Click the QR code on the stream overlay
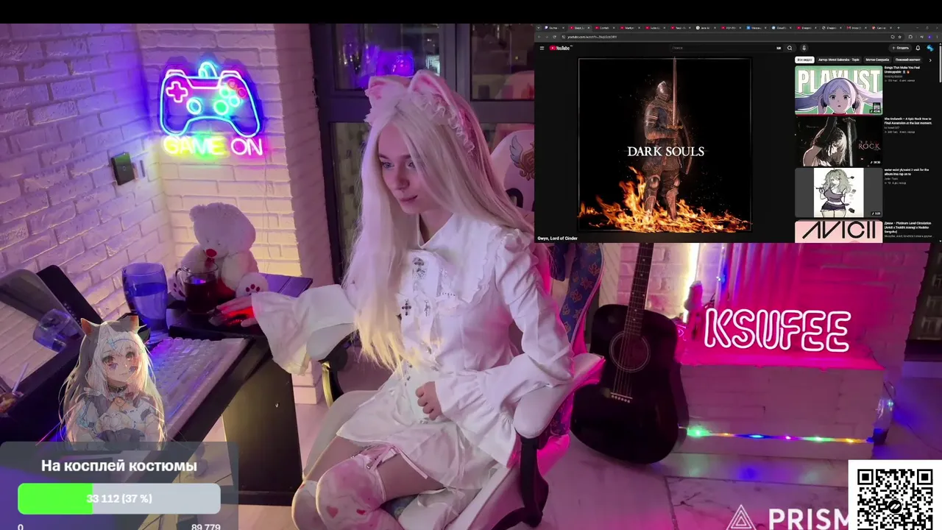Viewport: 942px width, 530px height. pos(895,497)
